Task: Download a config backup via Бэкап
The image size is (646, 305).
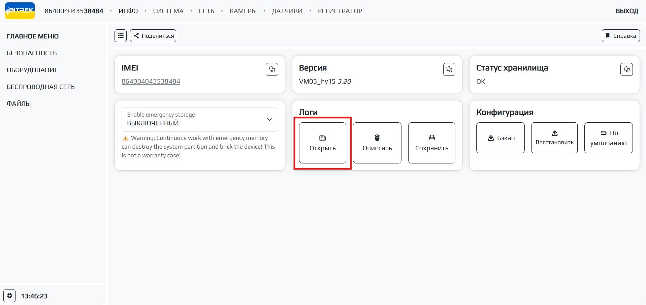Action: point(500,138)
